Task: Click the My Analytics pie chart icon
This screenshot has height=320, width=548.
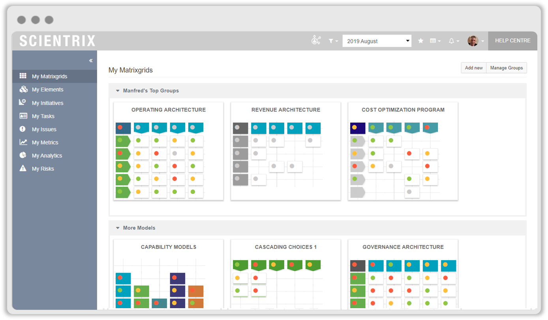Action: (x=23, y=155)
